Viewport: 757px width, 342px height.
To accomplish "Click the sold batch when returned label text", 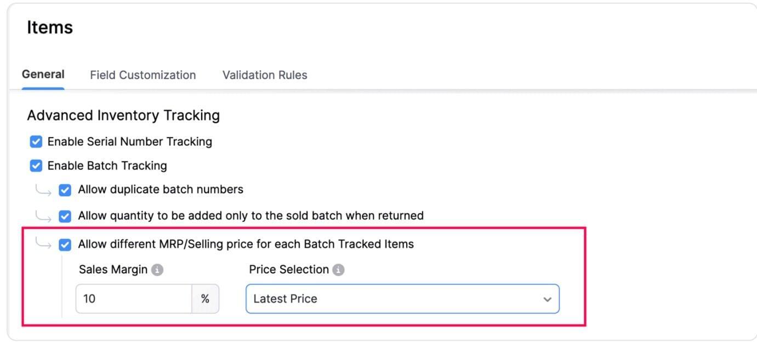I will pyautogui.click(x=251, y=215).
